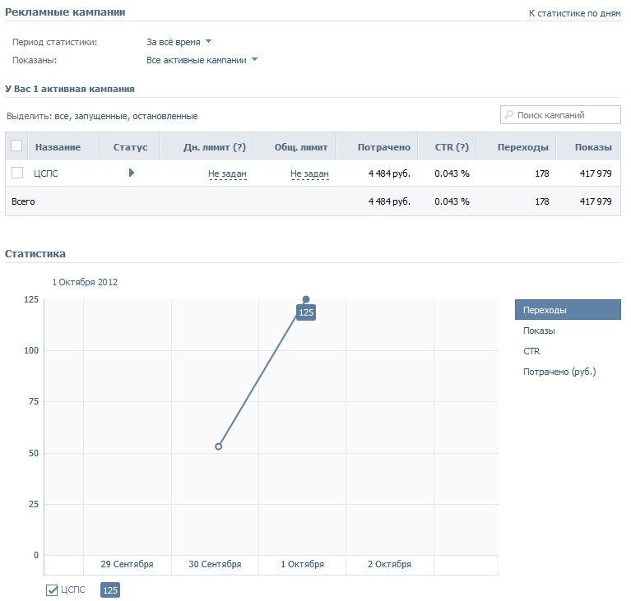Screen dimensions: 631x601
Task: Switch the chart to CTR
Action: (x=531, y=351)
